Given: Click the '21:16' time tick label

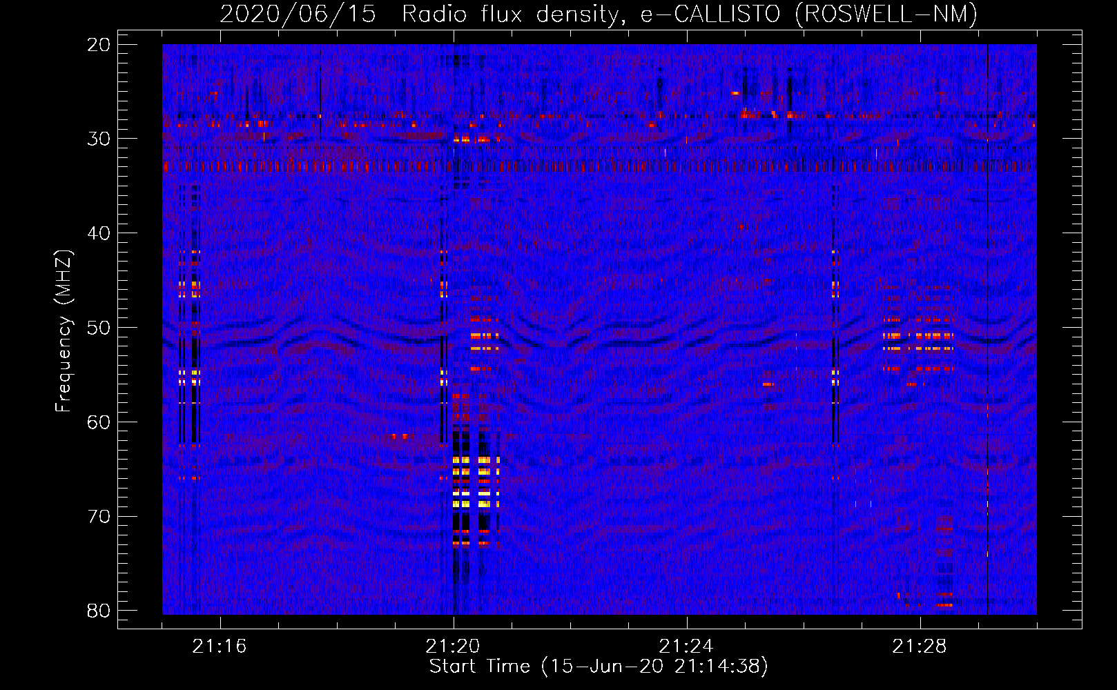Looking at the screenshot, I should 220,647.
